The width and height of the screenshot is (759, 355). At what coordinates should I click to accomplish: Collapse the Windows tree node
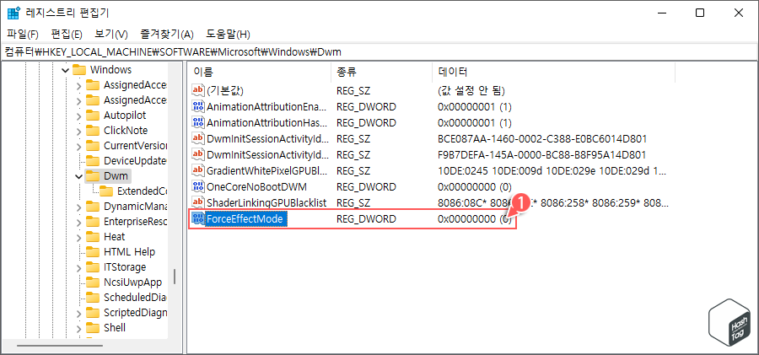coord(65,70)
